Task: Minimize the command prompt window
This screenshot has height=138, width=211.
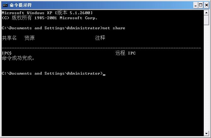Action: pyautogui.click(x=195, y=5)
